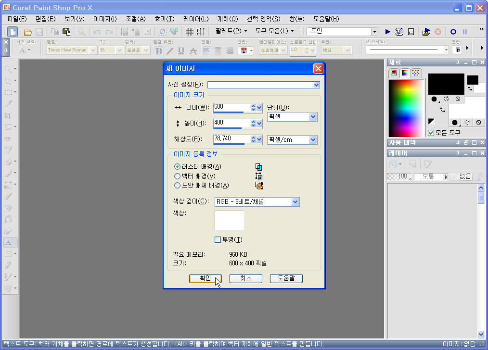Click the white 색상 swatch in dialog
The width and height of the screenshot is (488, 350).
point(230,220)
